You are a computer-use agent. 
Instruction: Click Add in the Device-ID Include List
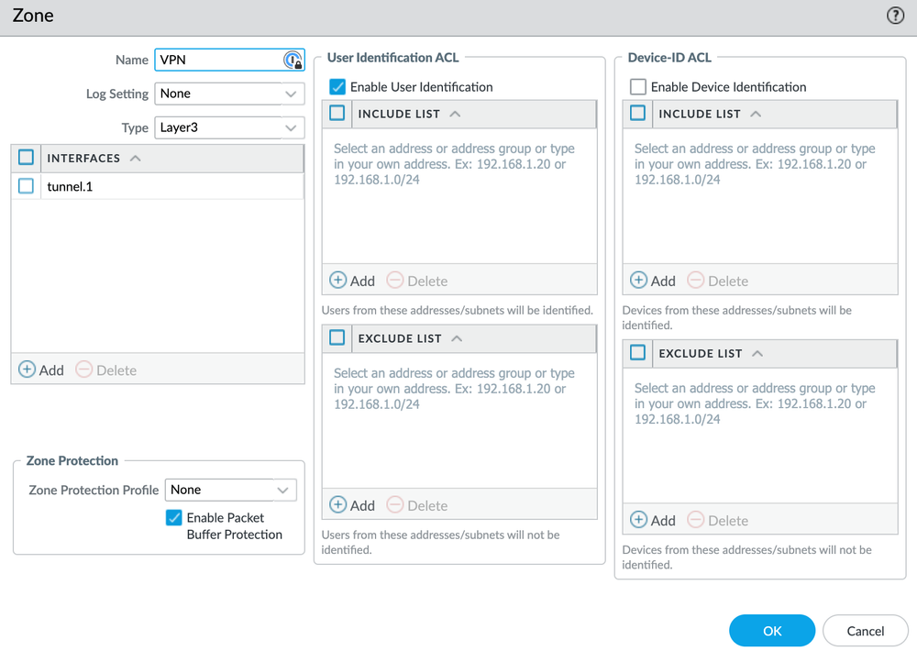click(653, 281)
